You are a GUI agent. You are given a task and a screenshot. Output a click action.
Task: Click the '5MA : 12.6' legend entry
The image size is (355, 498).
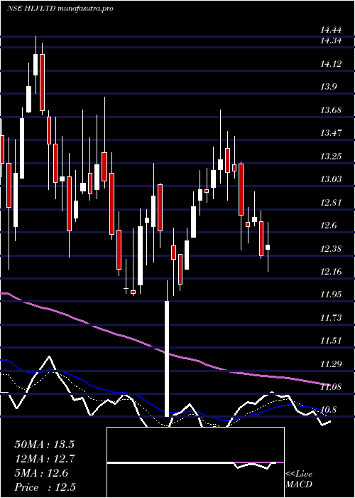tap(41, 473)
